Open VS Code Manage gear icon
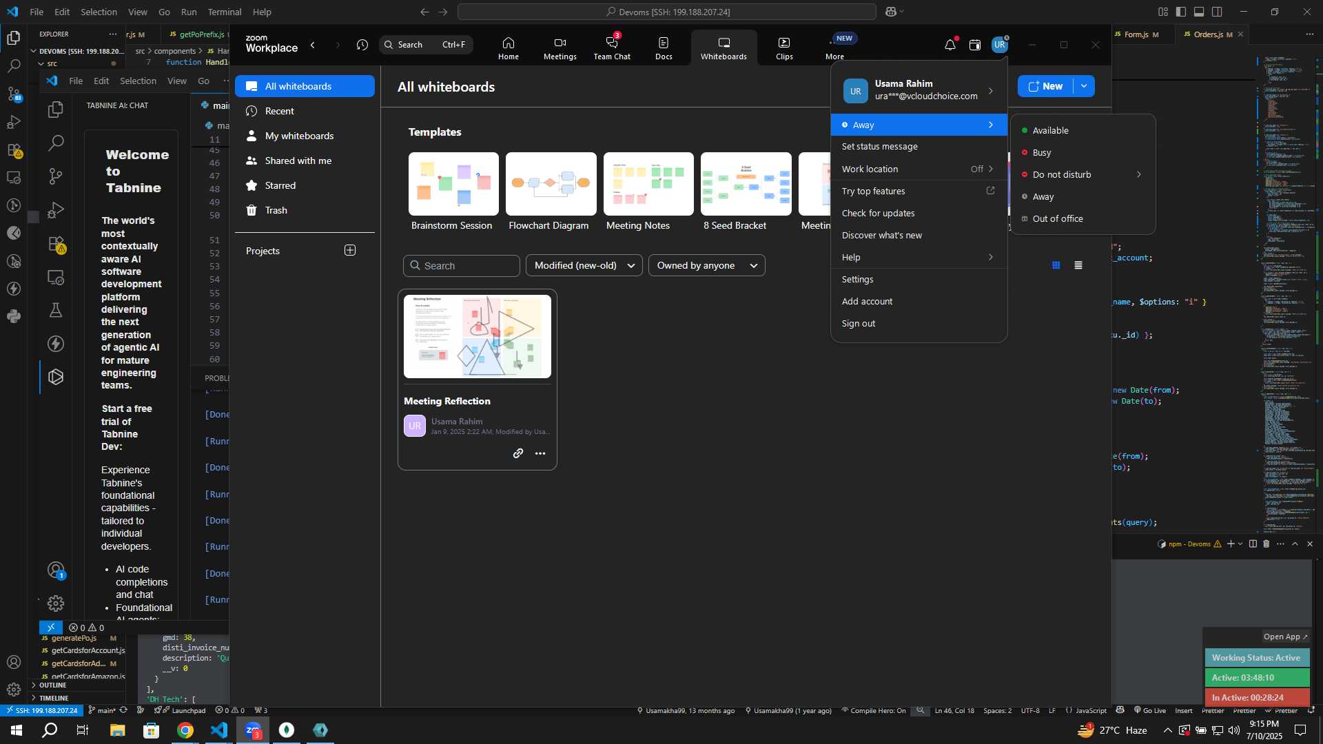This screenshot has height=744, width=1323. tap(13, 690)
